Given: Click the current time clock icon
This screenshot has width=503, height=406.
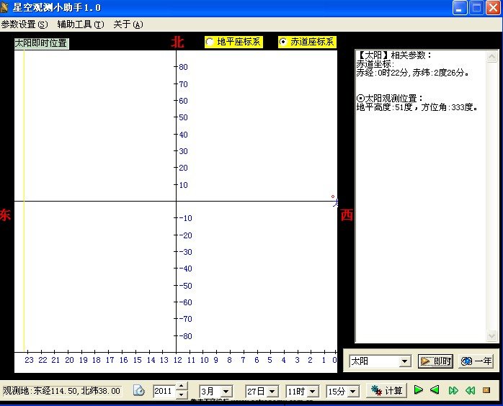Looking at the screenshot, I should (x=139, y=391).
